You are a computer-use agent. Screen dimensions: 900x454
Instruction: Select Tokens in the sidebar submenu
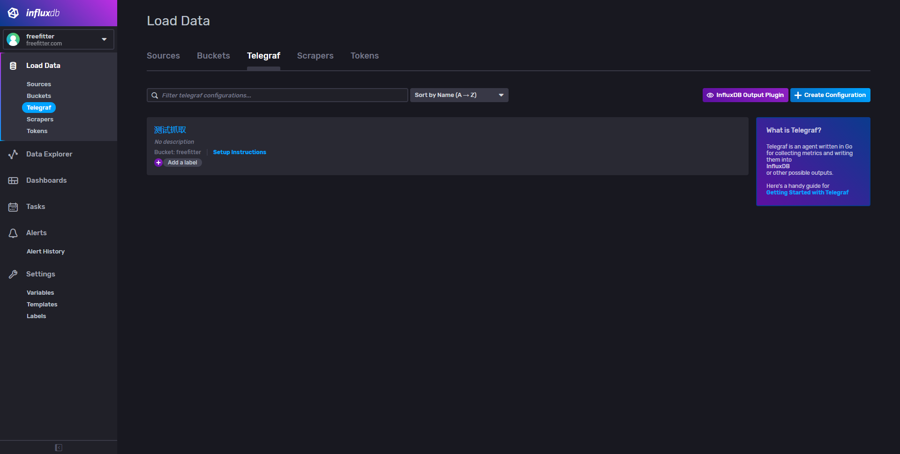(37, 131)
